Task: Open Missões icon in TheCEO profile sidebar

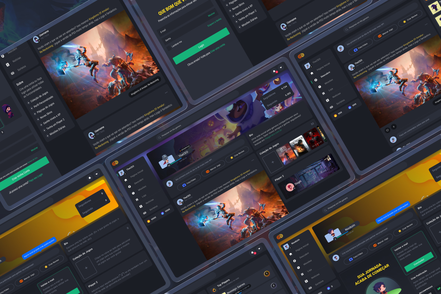Action: tap(133, 193)
